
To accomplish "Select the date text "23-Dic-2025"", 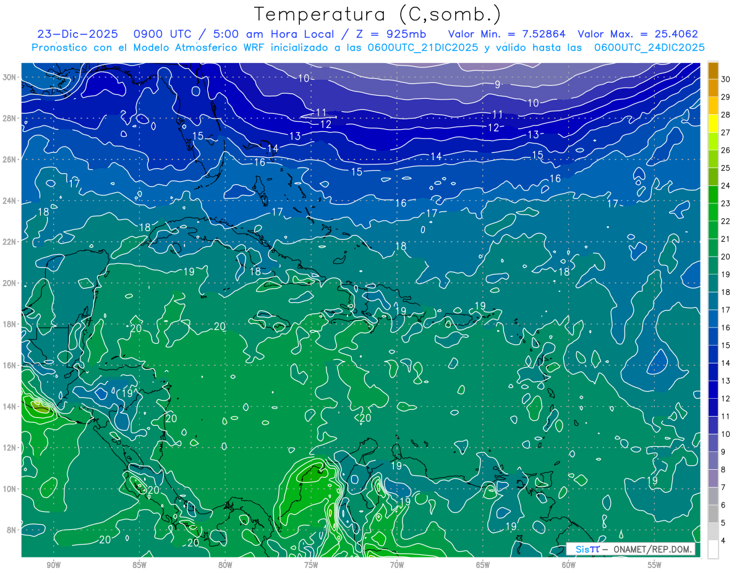I will (79, 34).
